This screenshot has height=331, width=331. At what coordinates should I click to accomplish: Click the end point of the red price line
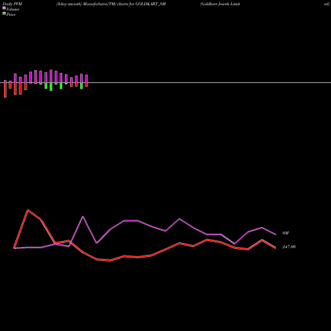click(x=275, y=248)
